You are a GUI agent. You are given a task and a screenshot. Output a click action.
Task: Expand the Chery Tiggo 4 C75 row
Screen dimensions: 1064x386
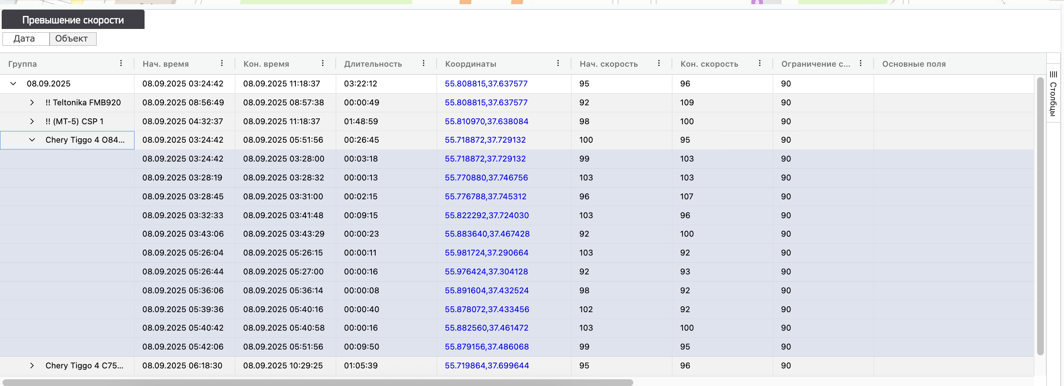[32, 365]
